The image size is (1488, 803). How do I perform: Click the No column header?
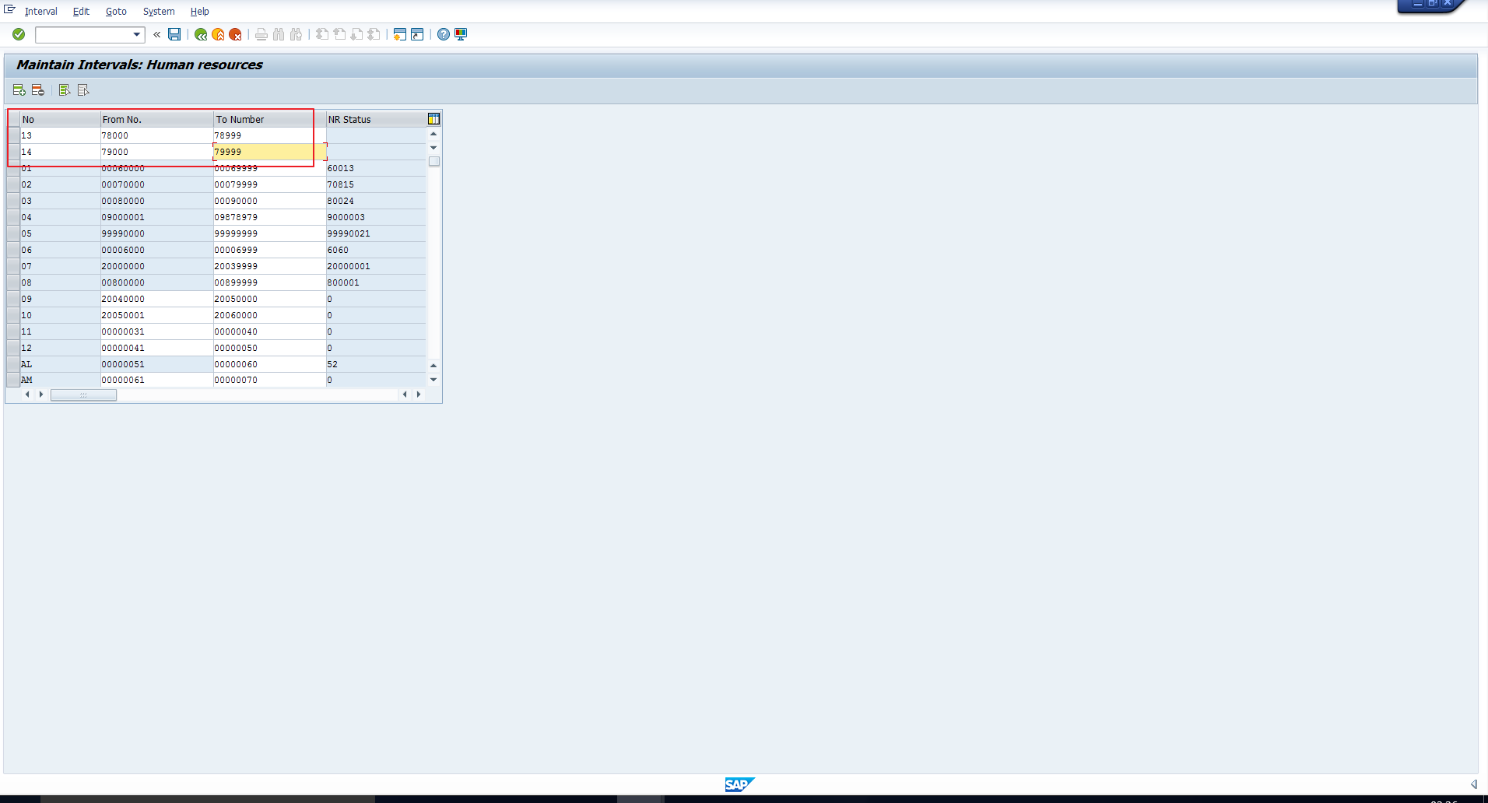(60, 119)
